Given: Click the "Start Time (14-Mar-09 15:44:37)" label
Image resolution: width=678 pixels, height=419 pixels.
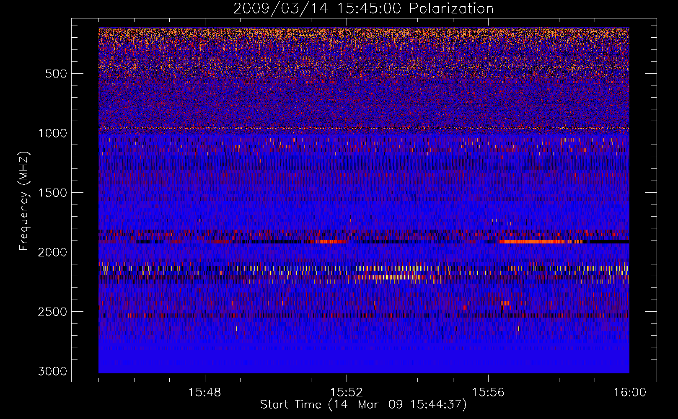Looking at the screenshot, I should coord(363,405).
